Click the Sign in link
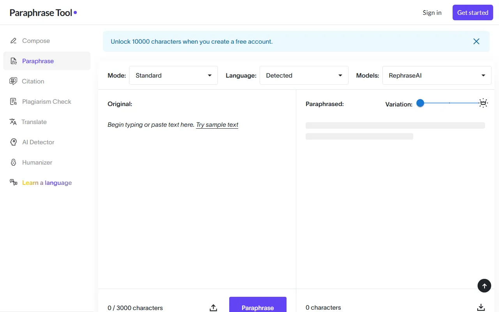The image size is (499, 312). pos(432,12)
